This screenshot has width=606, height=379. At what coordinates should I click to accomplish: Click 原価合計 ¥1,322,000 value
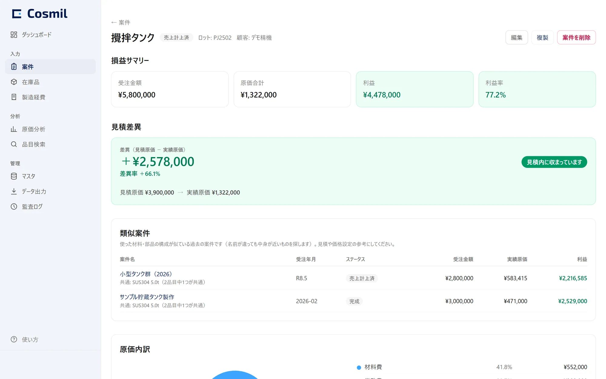pos(258,95)
